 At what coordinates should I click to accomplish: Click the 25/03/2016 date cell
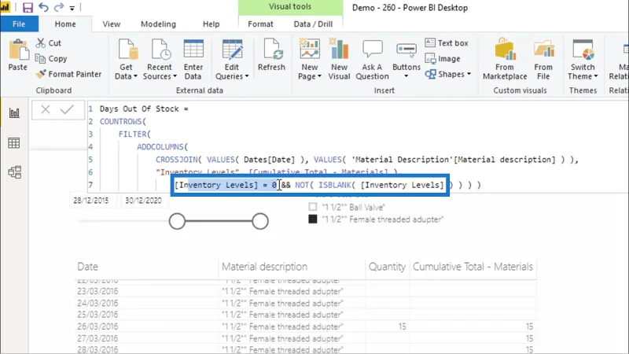(97, 314)
